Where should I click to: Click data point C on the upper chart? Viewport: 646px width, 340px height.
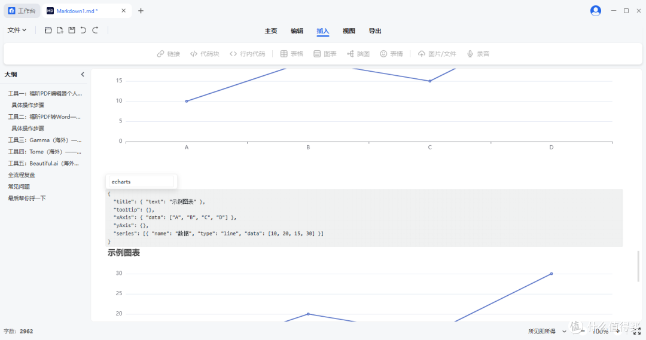pos(429,81)
